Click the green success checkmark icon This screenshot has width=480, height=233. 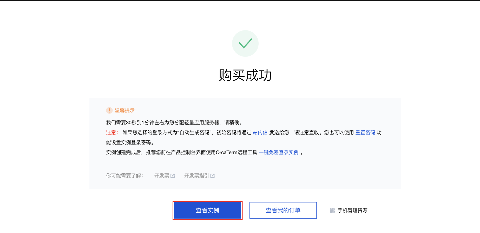(x=245, y=43)
